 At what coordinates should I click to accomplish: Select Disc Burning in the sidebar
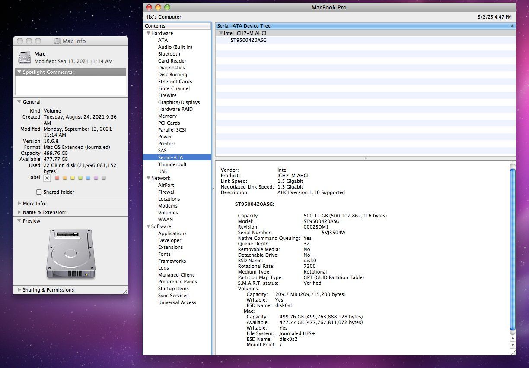point(172,75)
